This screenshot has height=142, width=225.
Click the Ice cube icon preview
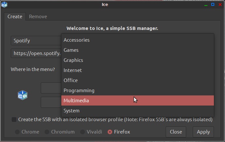(22, 95)
